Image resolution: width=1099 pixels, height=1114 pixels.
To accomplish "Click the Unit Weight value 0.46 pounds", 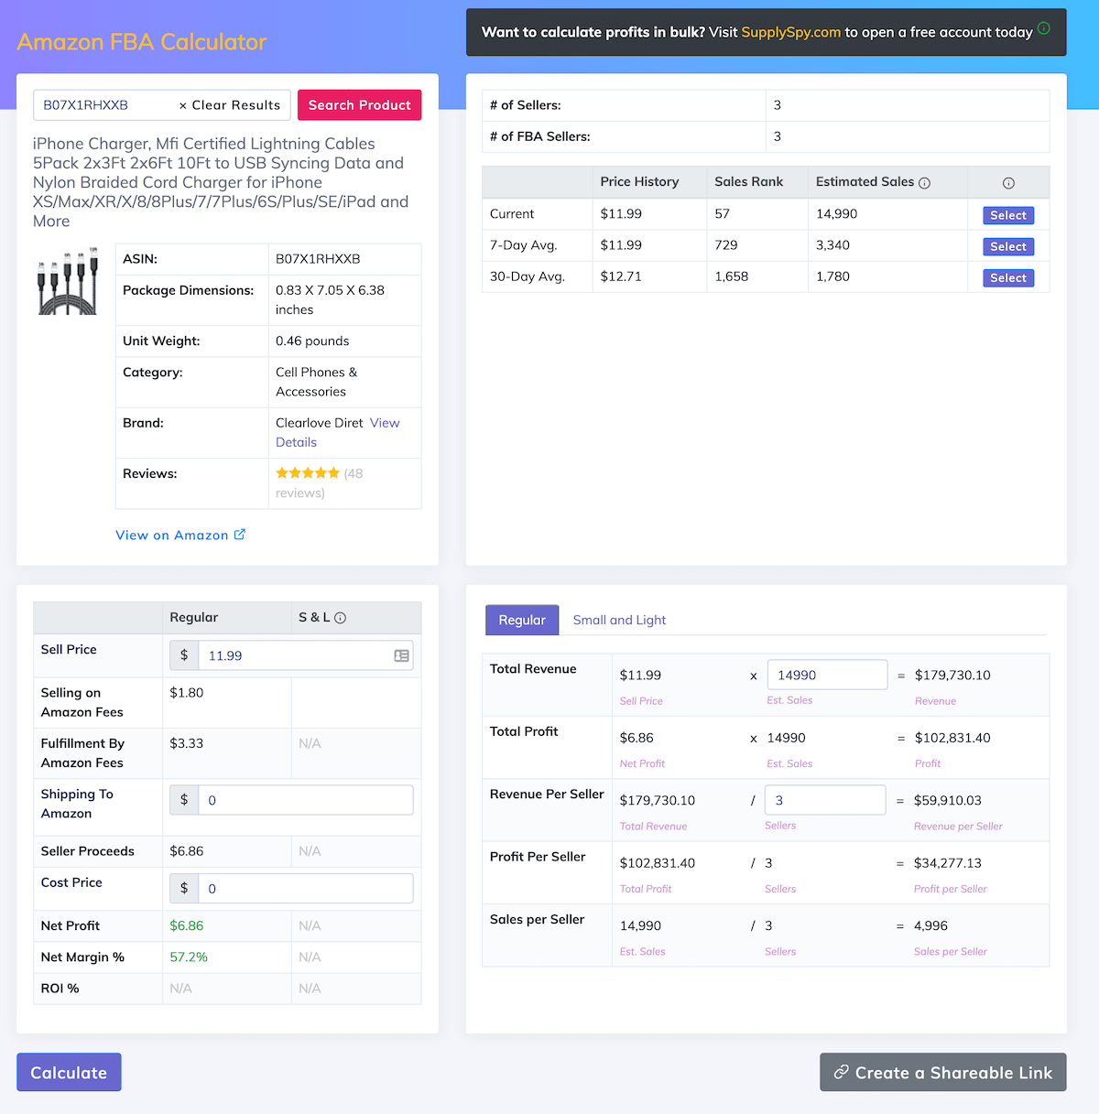I will pyautogui.click(x=312, y=341).
